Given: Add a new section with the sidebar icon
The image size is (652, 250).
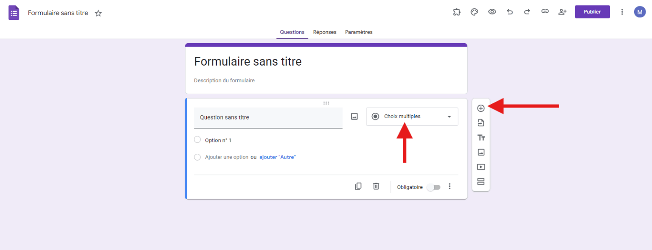Looking at the screenshot, I should click(x=481, y=181).
